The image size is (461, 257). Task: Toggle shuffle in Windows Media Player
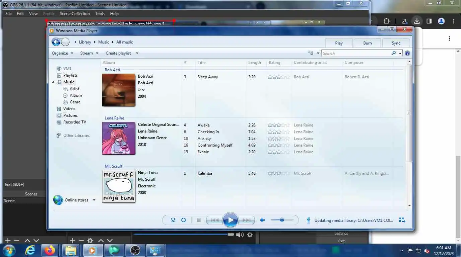point(173,220)
